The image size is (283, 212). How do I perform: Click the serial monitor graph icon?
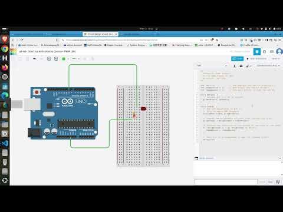[278, 182]
